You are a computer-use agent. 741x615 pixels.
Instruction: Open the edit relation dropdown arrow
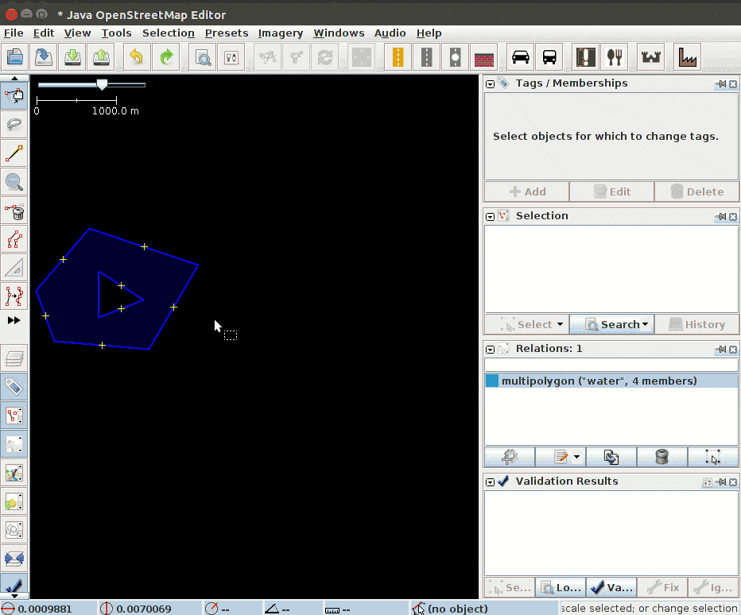(x=576, y=456)
